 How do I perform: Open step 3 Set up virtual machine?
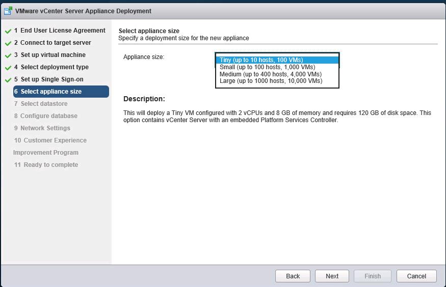coord(50,55)
